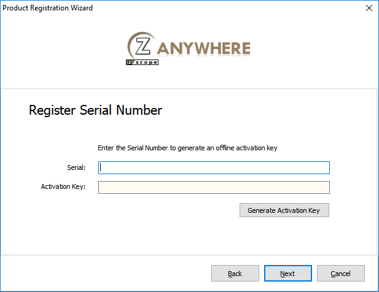Click the text caret inside Serial field

point(101,167)
